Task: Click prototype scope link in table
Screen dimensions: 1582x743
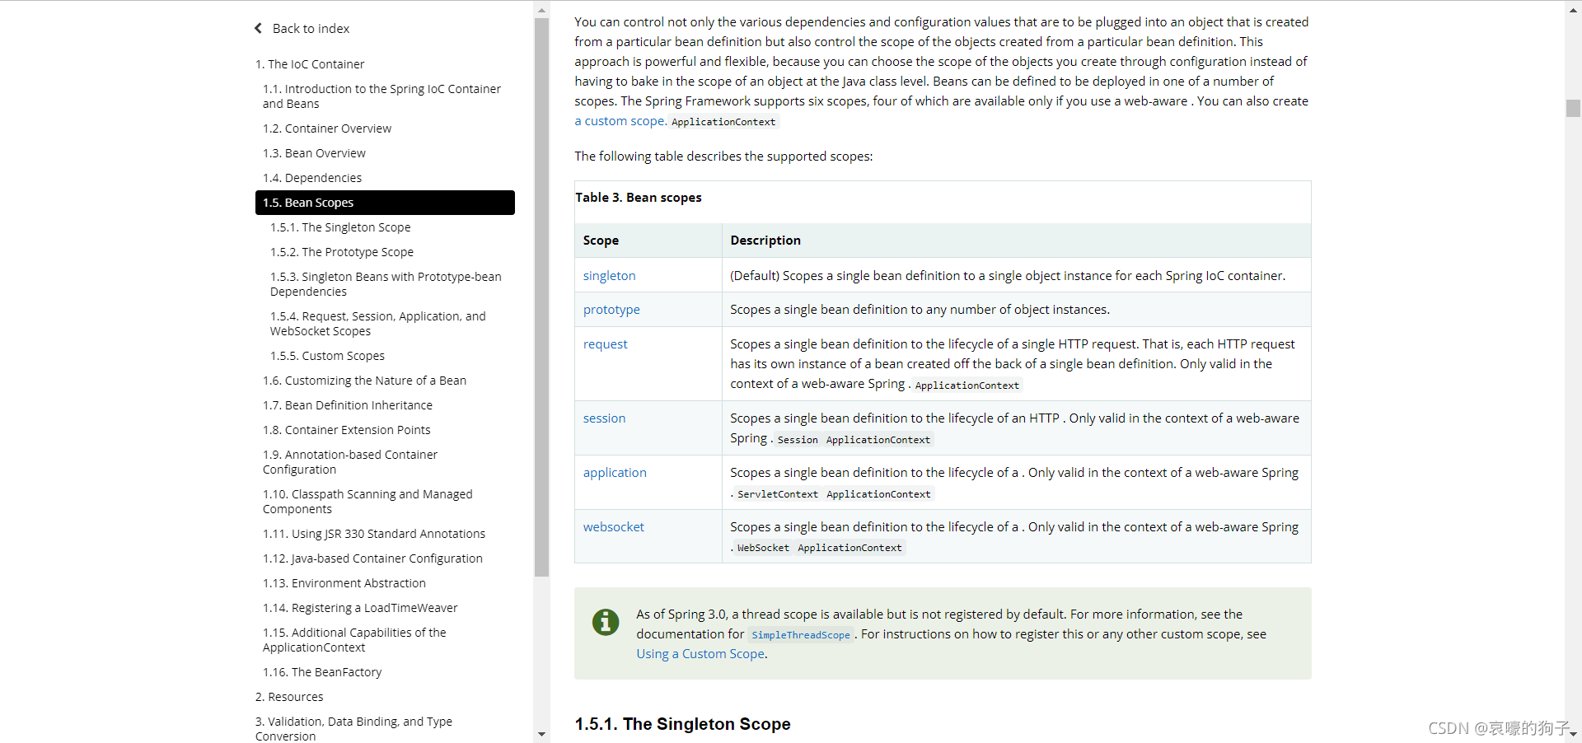Action: click(611, 310)
